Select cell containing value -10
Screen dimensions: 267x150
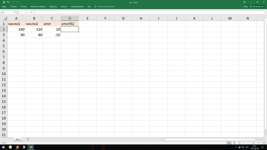[52, 35]
